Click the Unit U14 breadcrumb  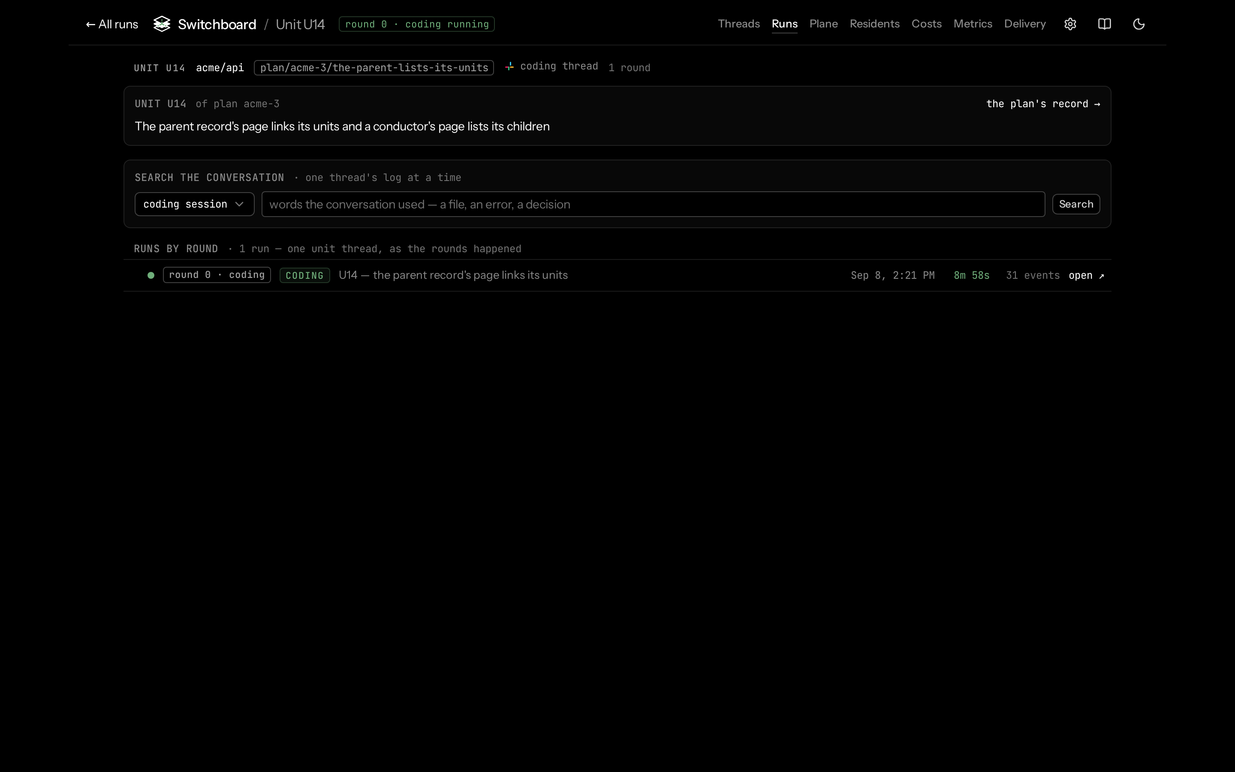[x=300, y=24]
